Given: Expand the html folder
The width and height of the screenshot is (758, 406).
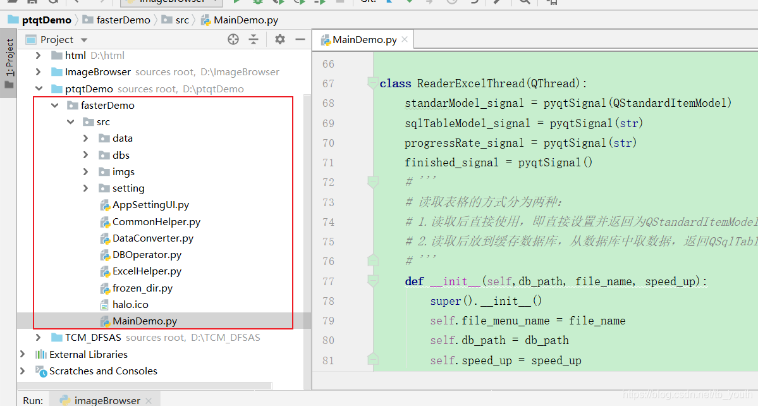Looking at the screenshot, I should [38, 56].
